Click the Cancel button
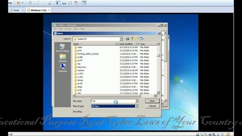 point(152,106)
